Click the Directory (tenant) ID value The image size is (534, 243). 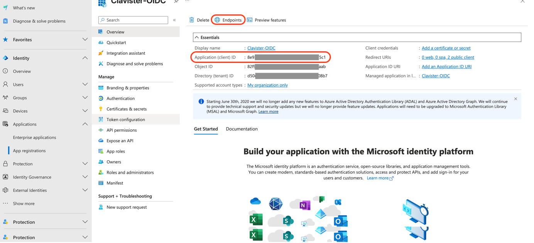tap(287, 76)
